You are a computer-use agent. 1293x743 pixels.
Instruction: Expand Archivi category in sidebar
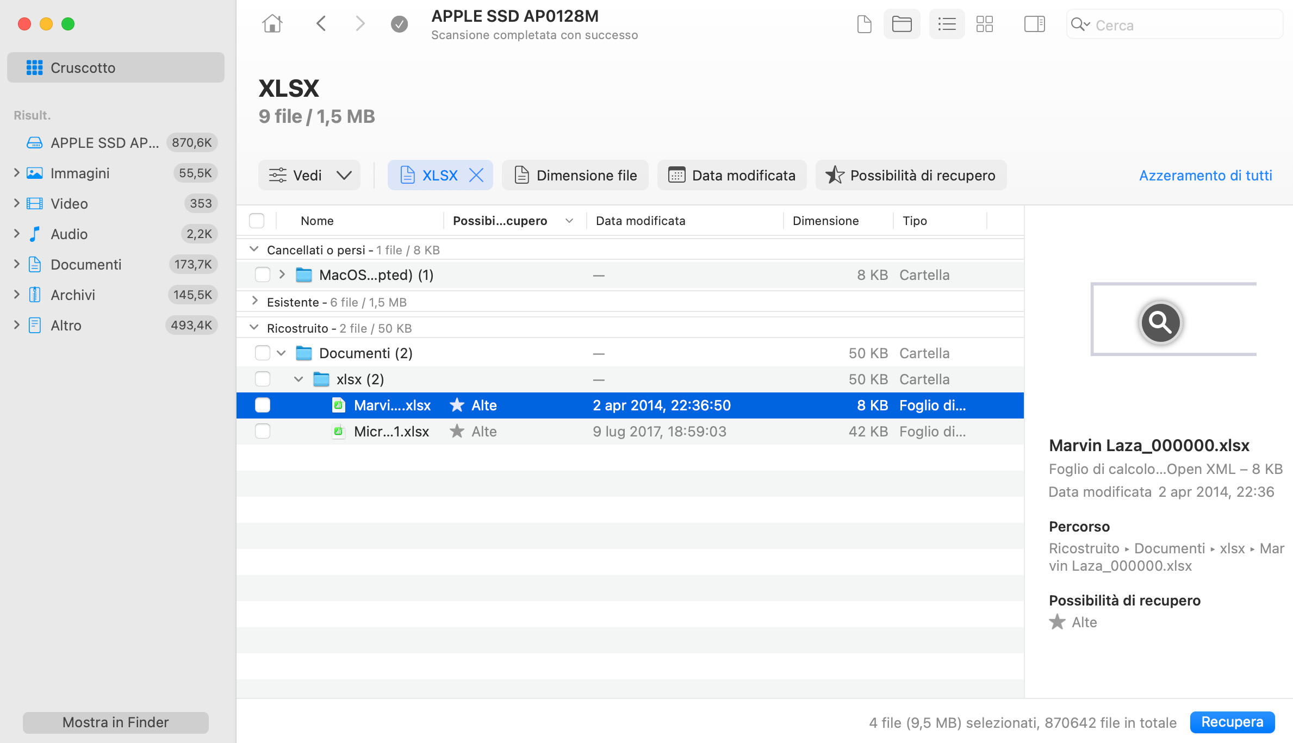pyautogui.click(x=16, y=295)
